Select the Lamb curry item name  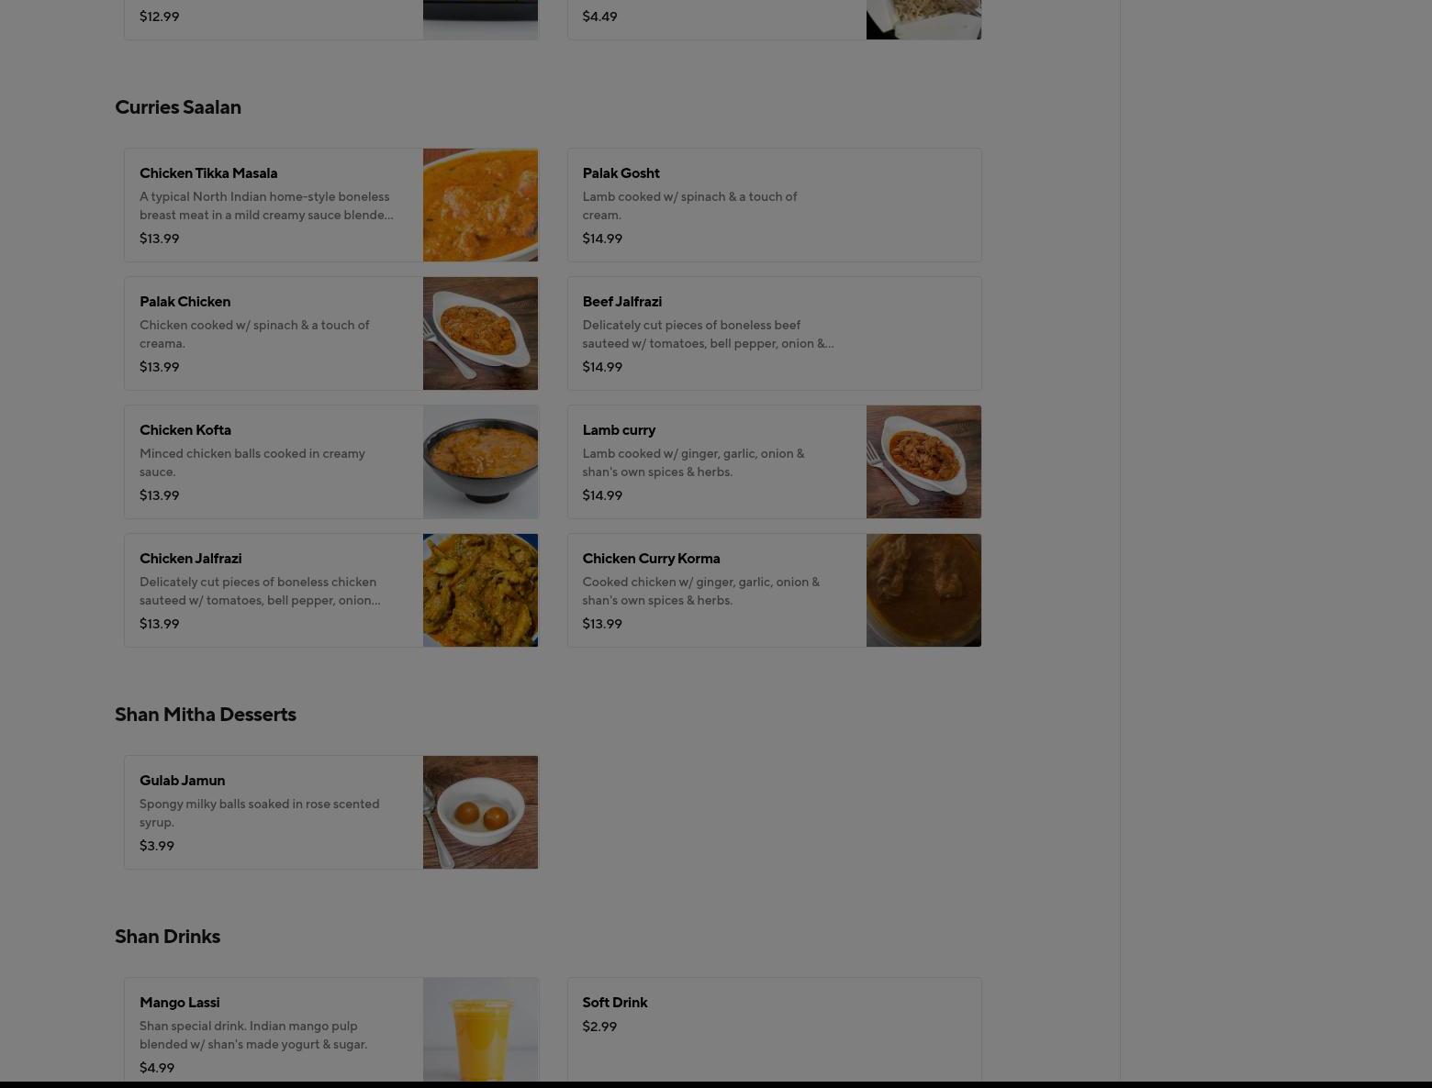click(619, 429)
